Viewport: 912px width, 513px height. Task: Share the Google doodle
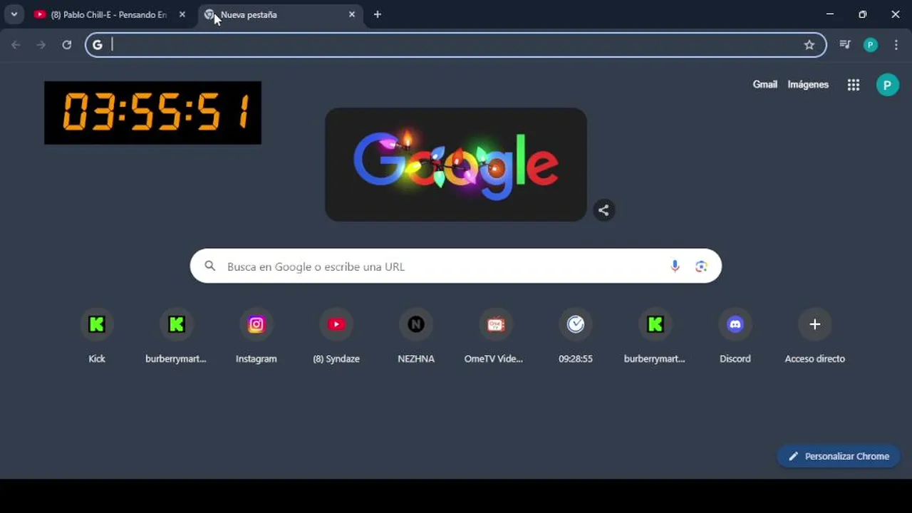click(x=603, y=210)
